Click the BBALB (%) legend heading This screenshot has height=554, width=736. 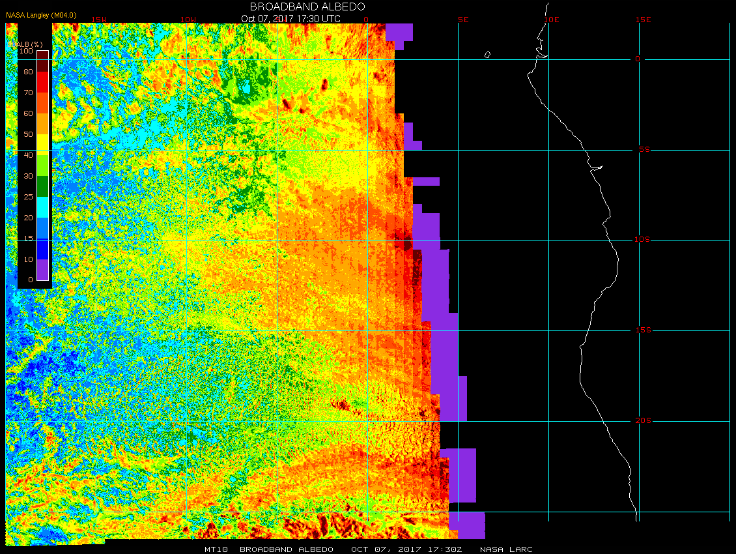[x=25, y=44]
